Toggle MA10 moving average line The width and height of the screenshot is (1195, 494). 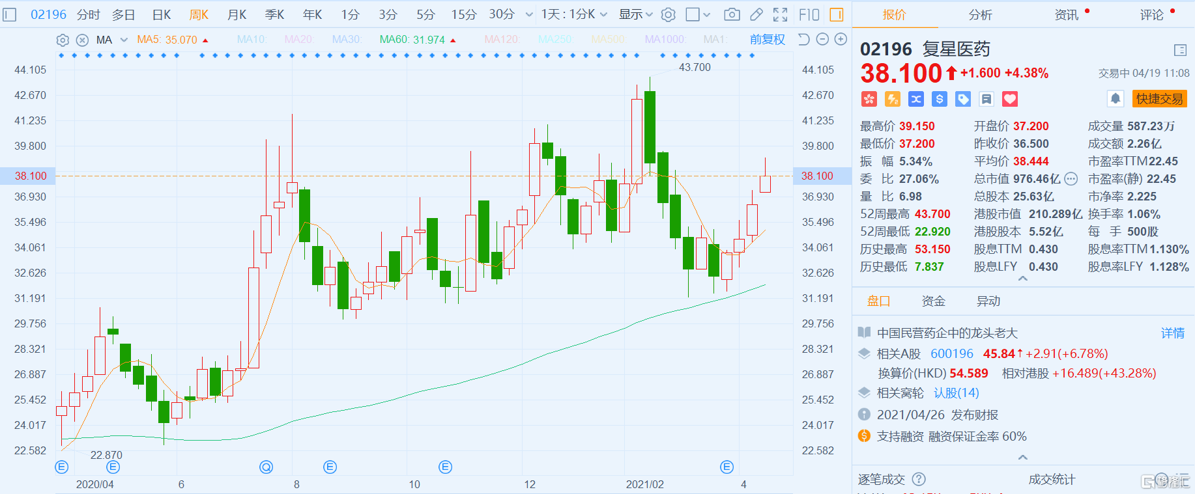point(251,40)
